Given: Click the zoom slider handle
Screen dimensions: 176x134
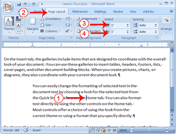Looking at the screenshot, I should pyautogui.click(x=149, y=130).
